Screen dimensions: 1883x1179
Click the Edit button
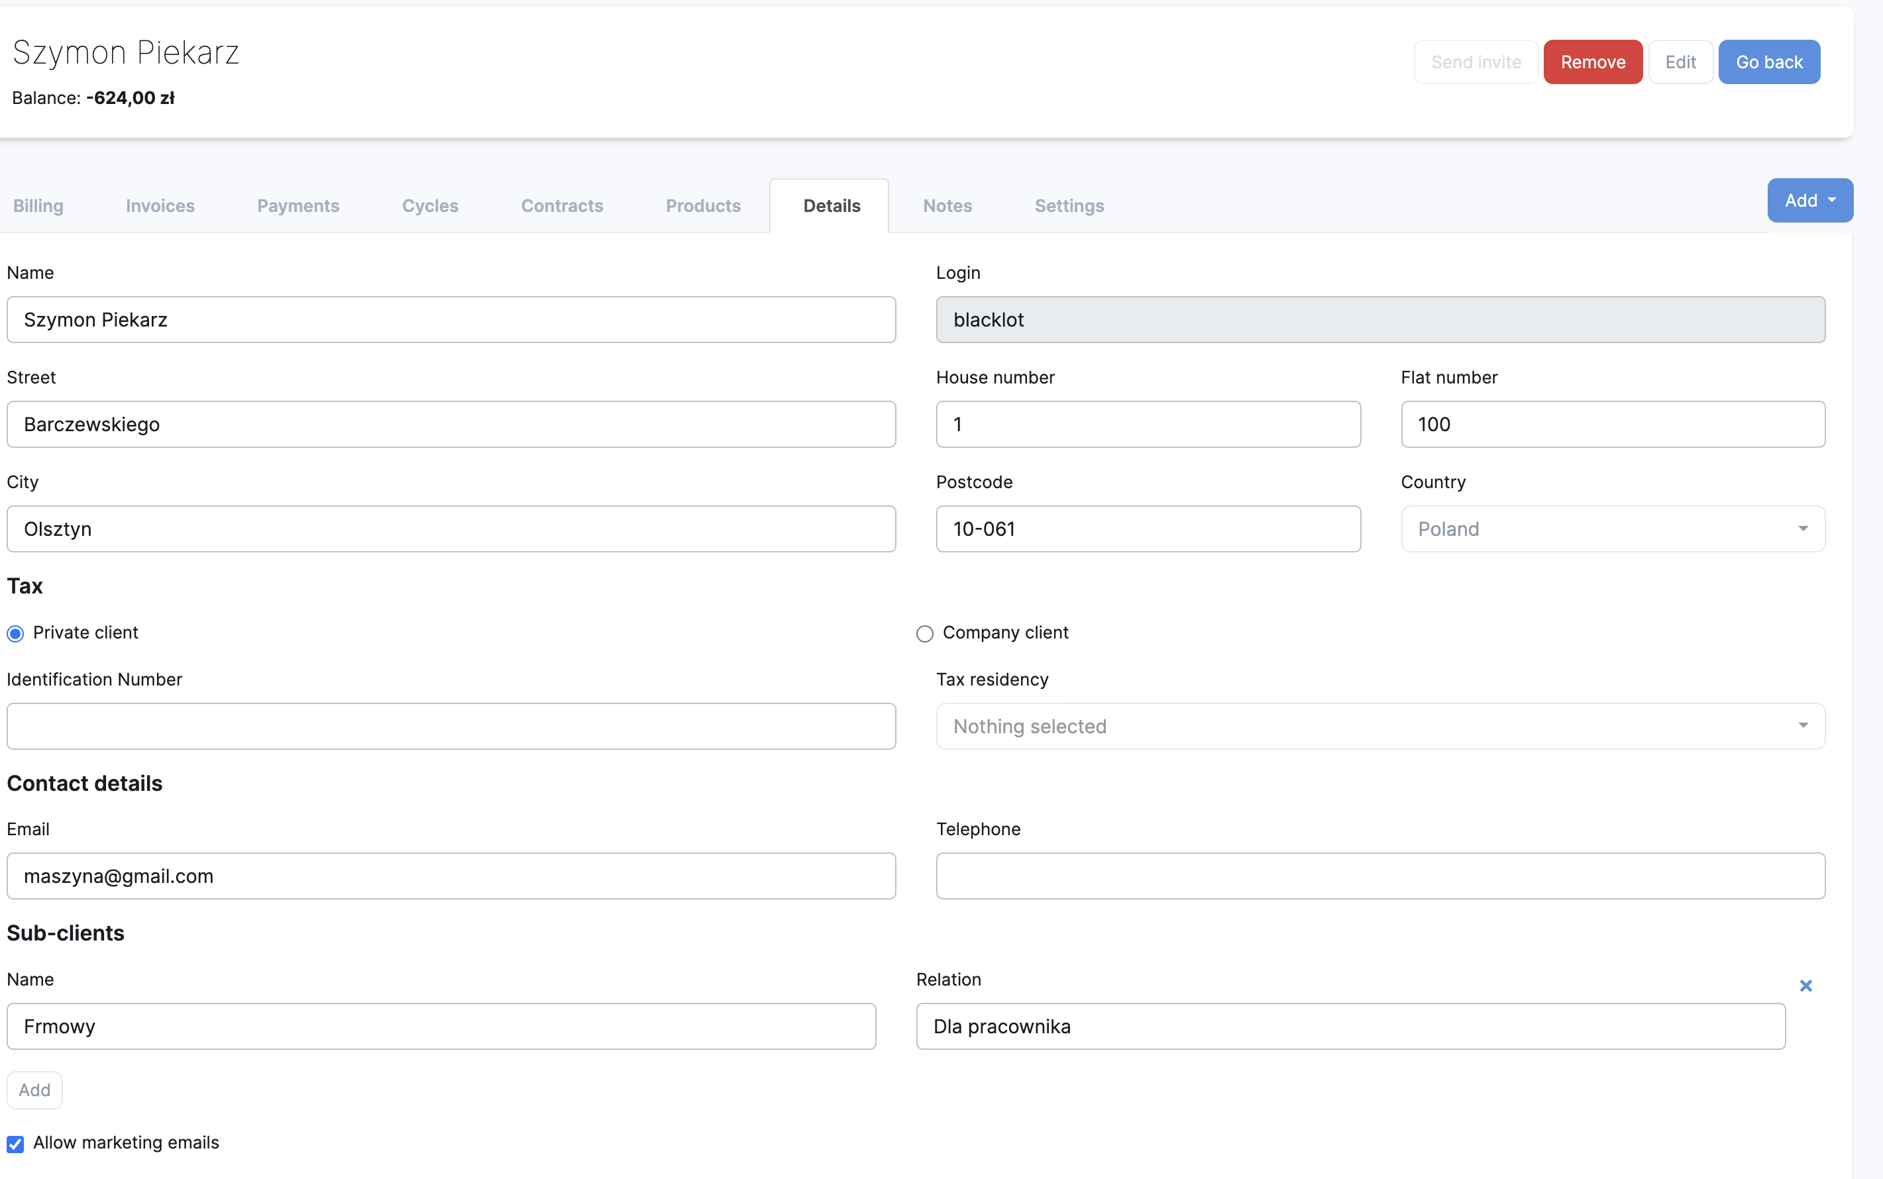click(1680, 62)
